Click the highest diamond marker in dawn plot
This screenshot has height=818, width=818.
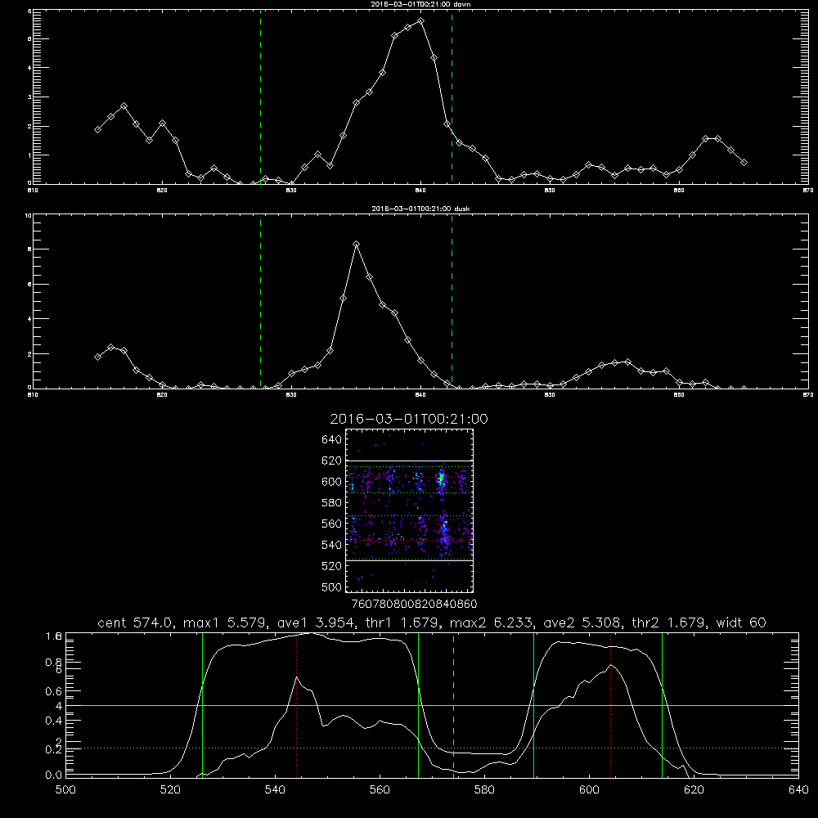tap(421, 21)
